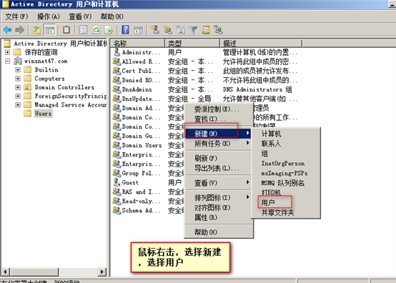
Task: Click the create new group toolbar icon
Action: 168,30
